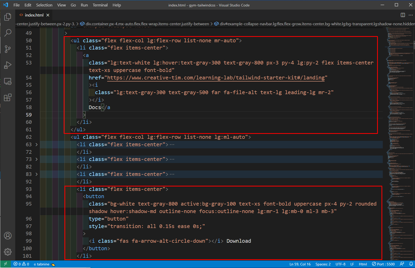The height and width of the screenshot is (268, 415).
Task: Click the word Download on line 99
Action: [x=239, y=241]
